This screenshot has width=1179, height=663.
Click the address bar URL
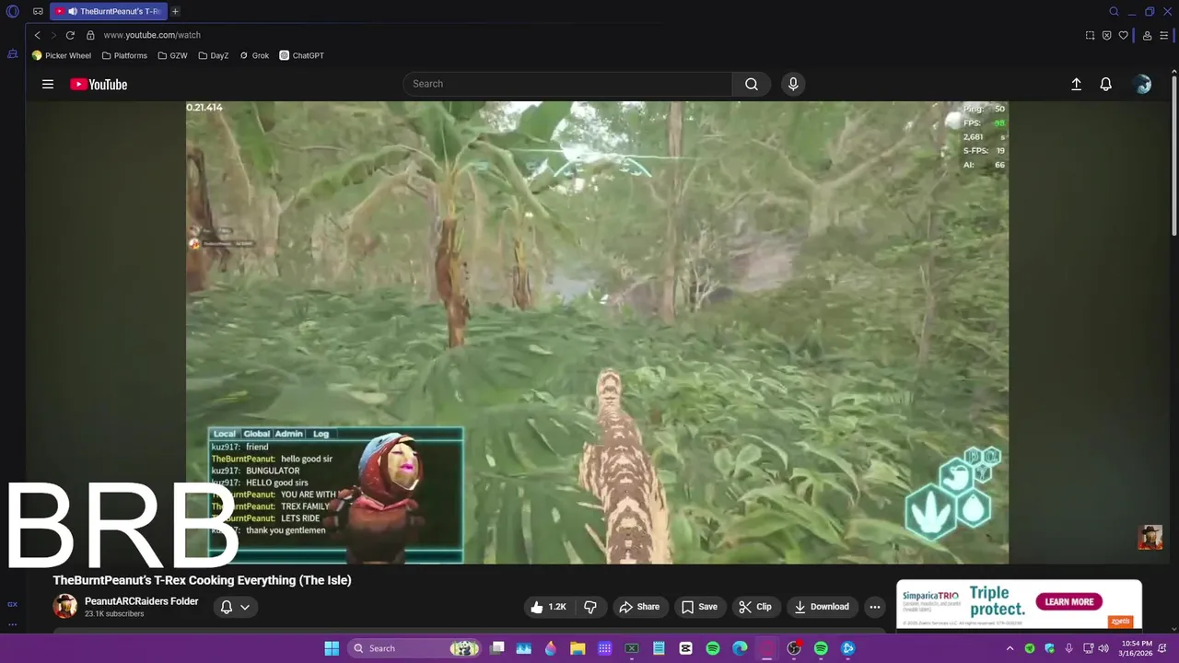click(152, 35)
